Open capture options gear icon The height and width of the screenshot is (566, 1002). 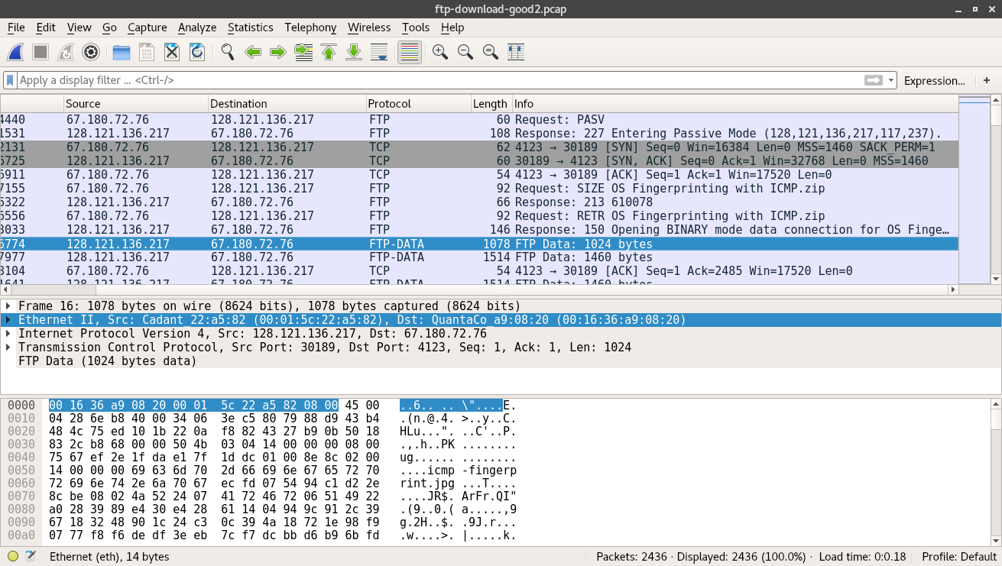coord(91,52)
